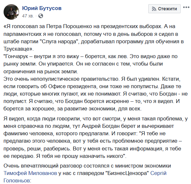Click the paragraph starting "Гончарук – внутри я это вижу
Image resolution: width=191 pixels, height=184 pixels.
click(91, 64)
